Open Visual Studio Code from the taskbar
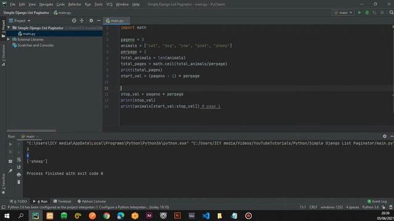The width and height of the screenshot is (394, 221). 206,215
